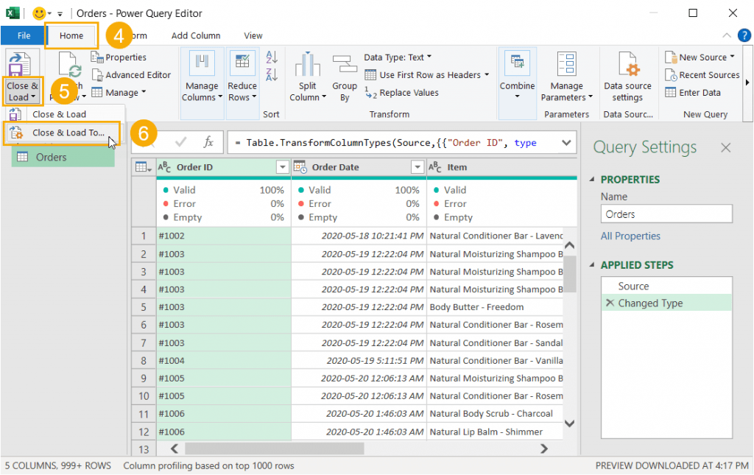Open query Properties
Screen dimensions: 754x475
119,57
